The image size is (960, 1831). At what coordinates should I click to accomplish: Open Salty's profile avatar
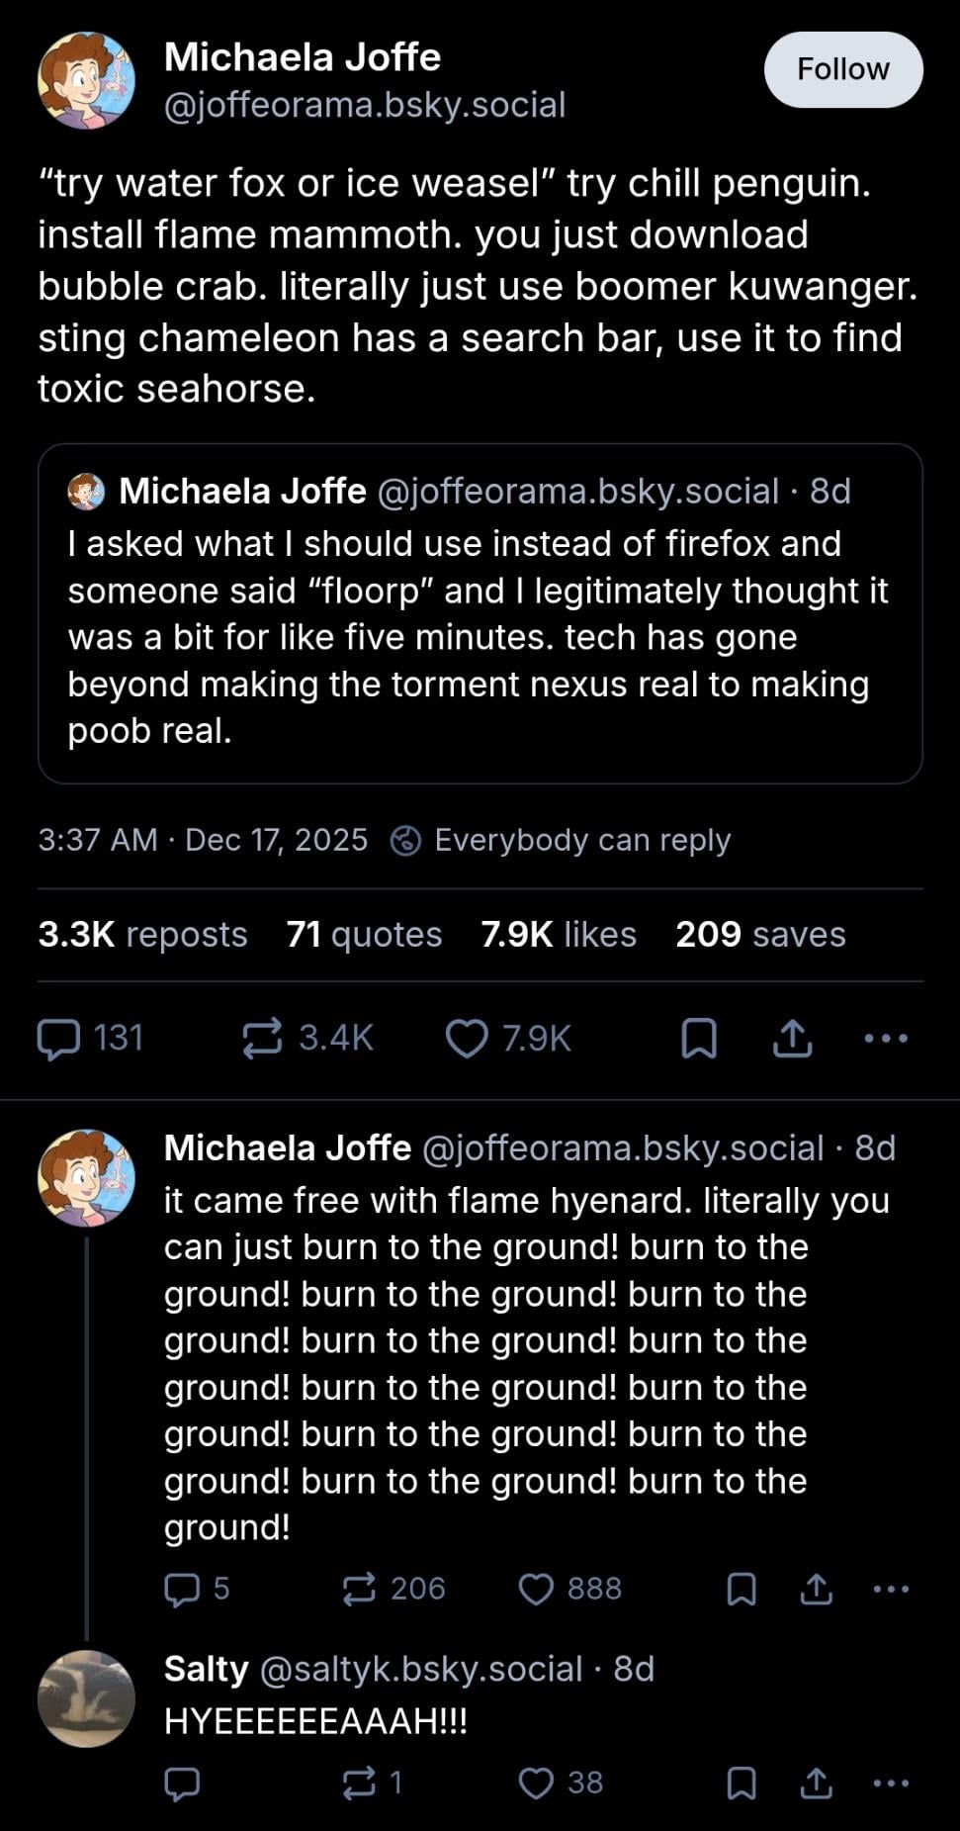click(x=86, y=1698)
